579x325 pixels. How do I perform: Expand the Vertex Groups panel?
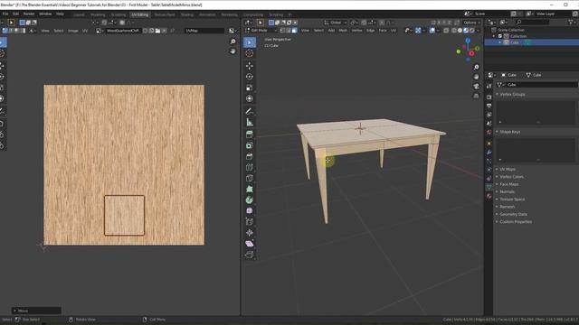click(512, 94)
